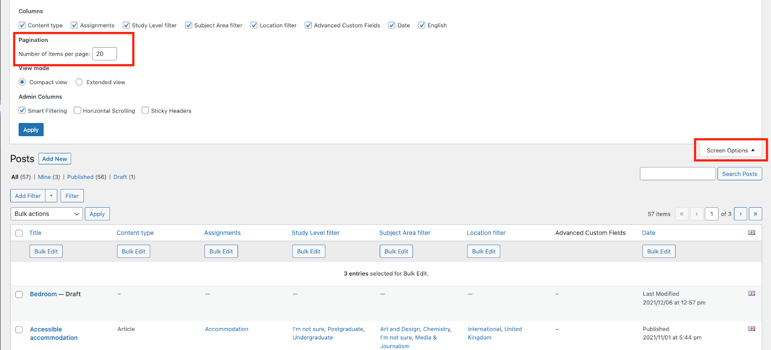Click Bulk Edit under Content type column
Image resolution: width=771 pixels, height=350 pixels.
coord(133,251)
